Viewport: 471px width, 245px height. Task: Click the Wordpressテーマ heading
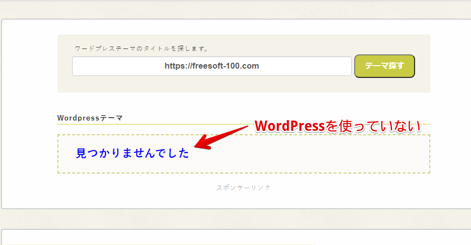click(x=90, y=118)
